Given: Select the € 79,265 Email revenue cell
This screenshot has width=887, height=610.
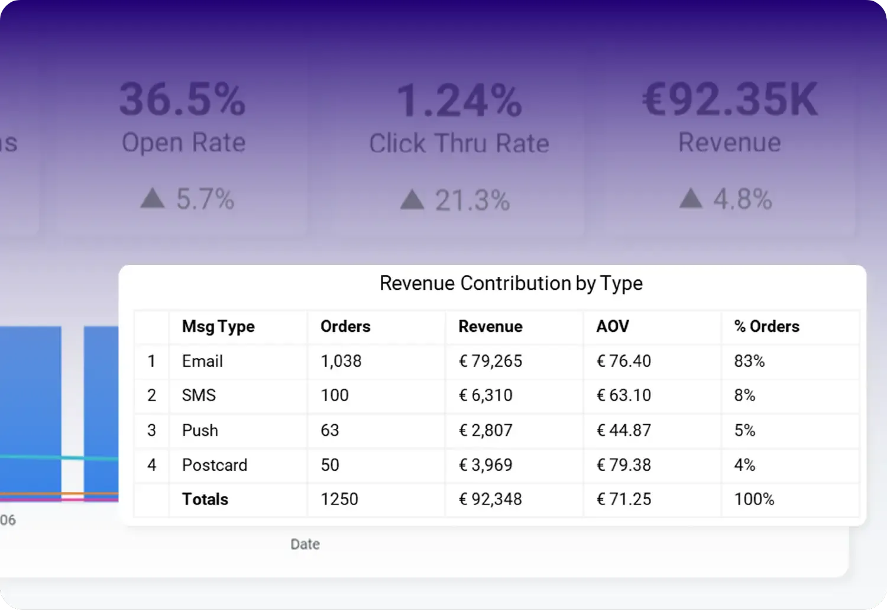Looking at the screenshot, I should [490, 362].
